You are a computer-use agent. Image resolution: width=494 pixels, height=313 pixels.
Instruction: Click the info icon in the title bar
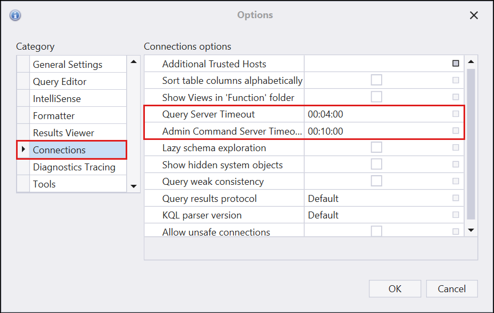16,15
